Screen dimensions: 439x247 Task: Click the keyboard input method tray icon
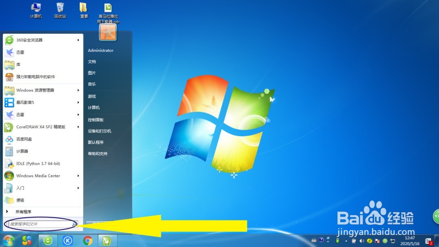tap(314, 240)
